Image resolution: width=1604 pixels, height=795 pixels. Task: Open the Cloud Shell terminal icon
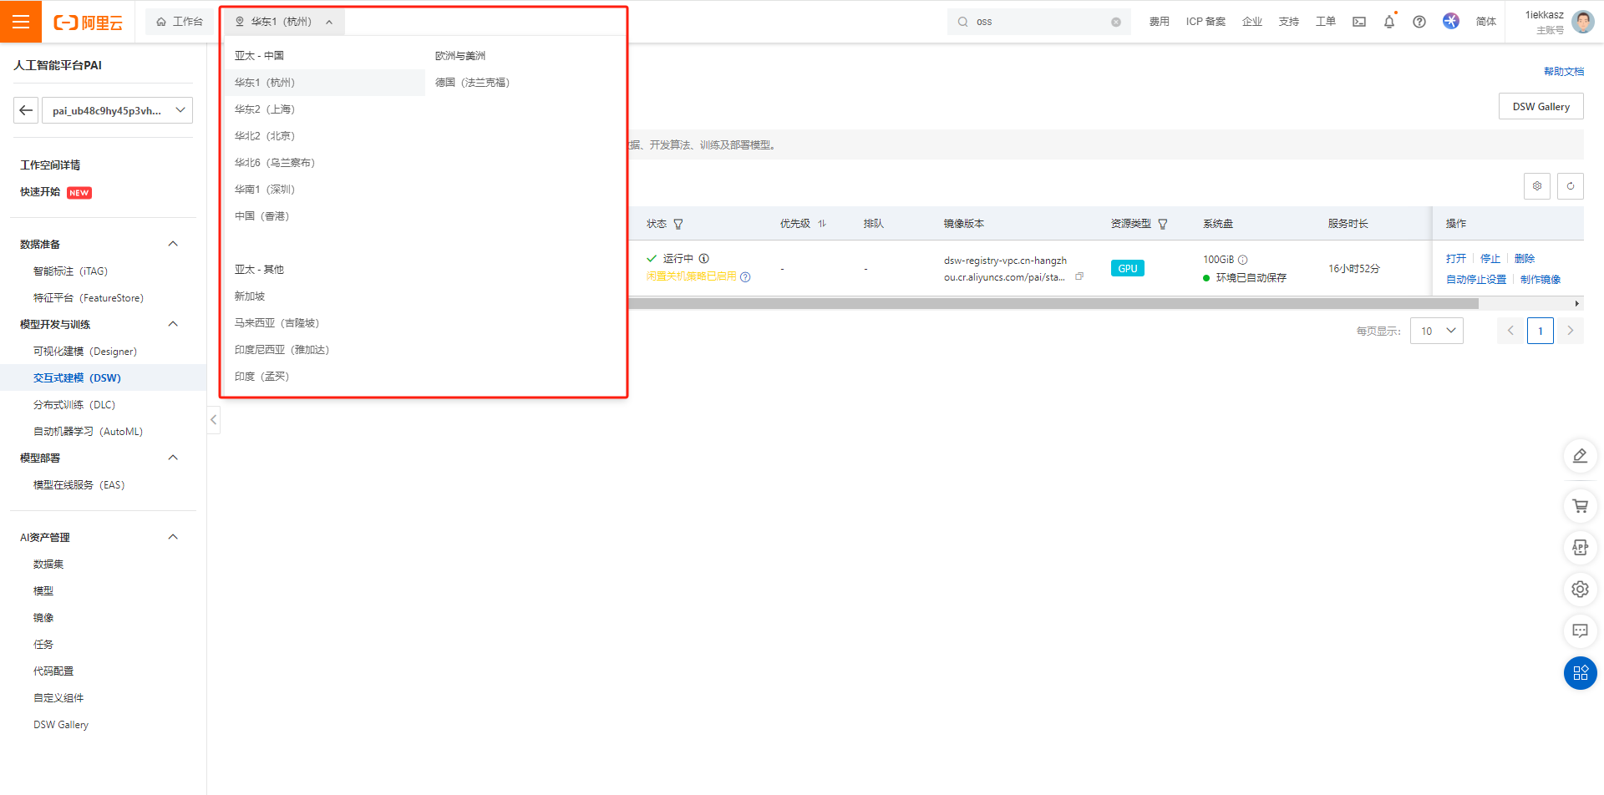(1359, 22)
